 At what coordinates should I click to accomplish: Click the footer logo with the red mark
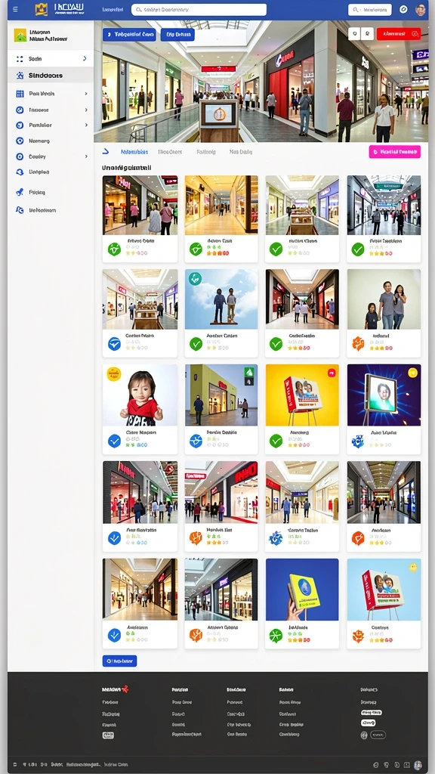tap(116, 689)
